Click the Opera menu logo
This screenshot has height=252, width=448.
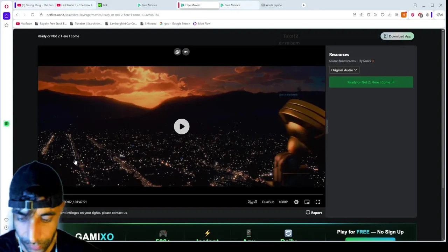click(x=6, y=6)
